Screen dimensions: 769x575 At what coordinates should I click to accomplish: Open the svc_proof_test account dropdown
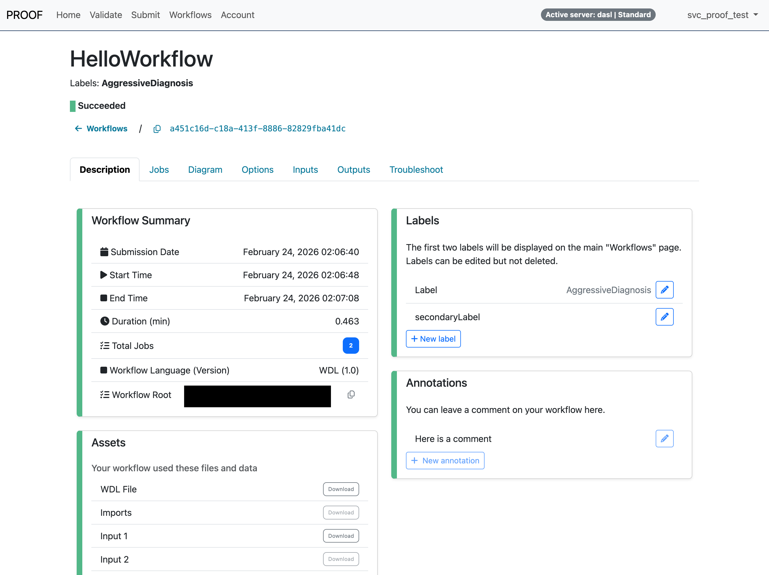(x=723, y=15)
